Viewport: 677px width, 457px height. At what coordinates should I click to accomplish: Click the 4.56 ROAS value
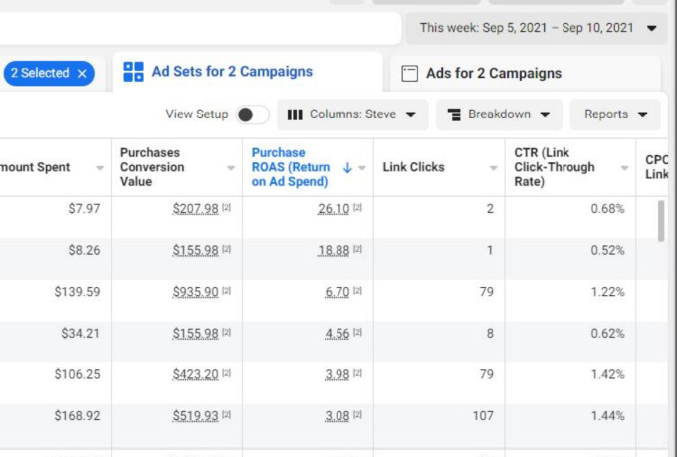click(x=337, y=334)
